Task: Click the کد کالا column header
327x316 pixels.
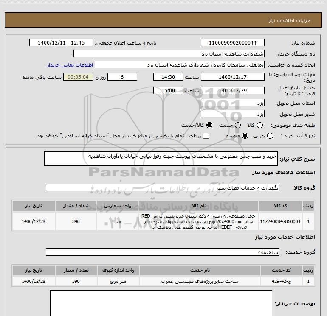Action: pos(280,206)
